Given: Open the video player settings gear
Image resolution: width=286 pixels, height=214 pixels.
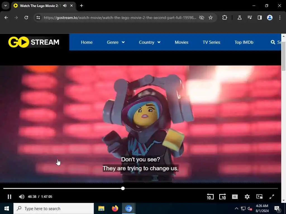Looking at the screenshot, I should [247, 197].
